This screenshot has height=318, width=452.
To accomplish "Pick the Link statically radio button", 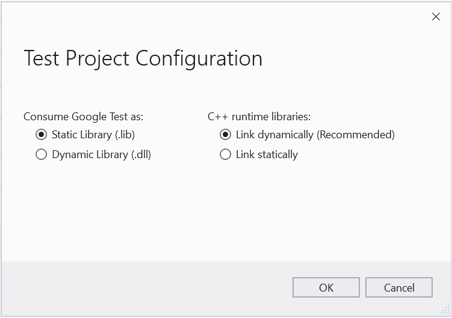I will tap(225, 154).
